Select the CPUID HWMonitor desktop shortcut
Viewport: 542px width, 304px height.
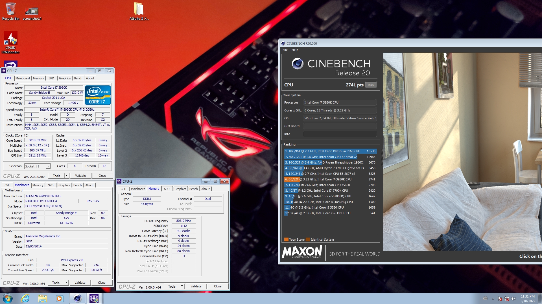pyautogui.click(x=10, y=42)
